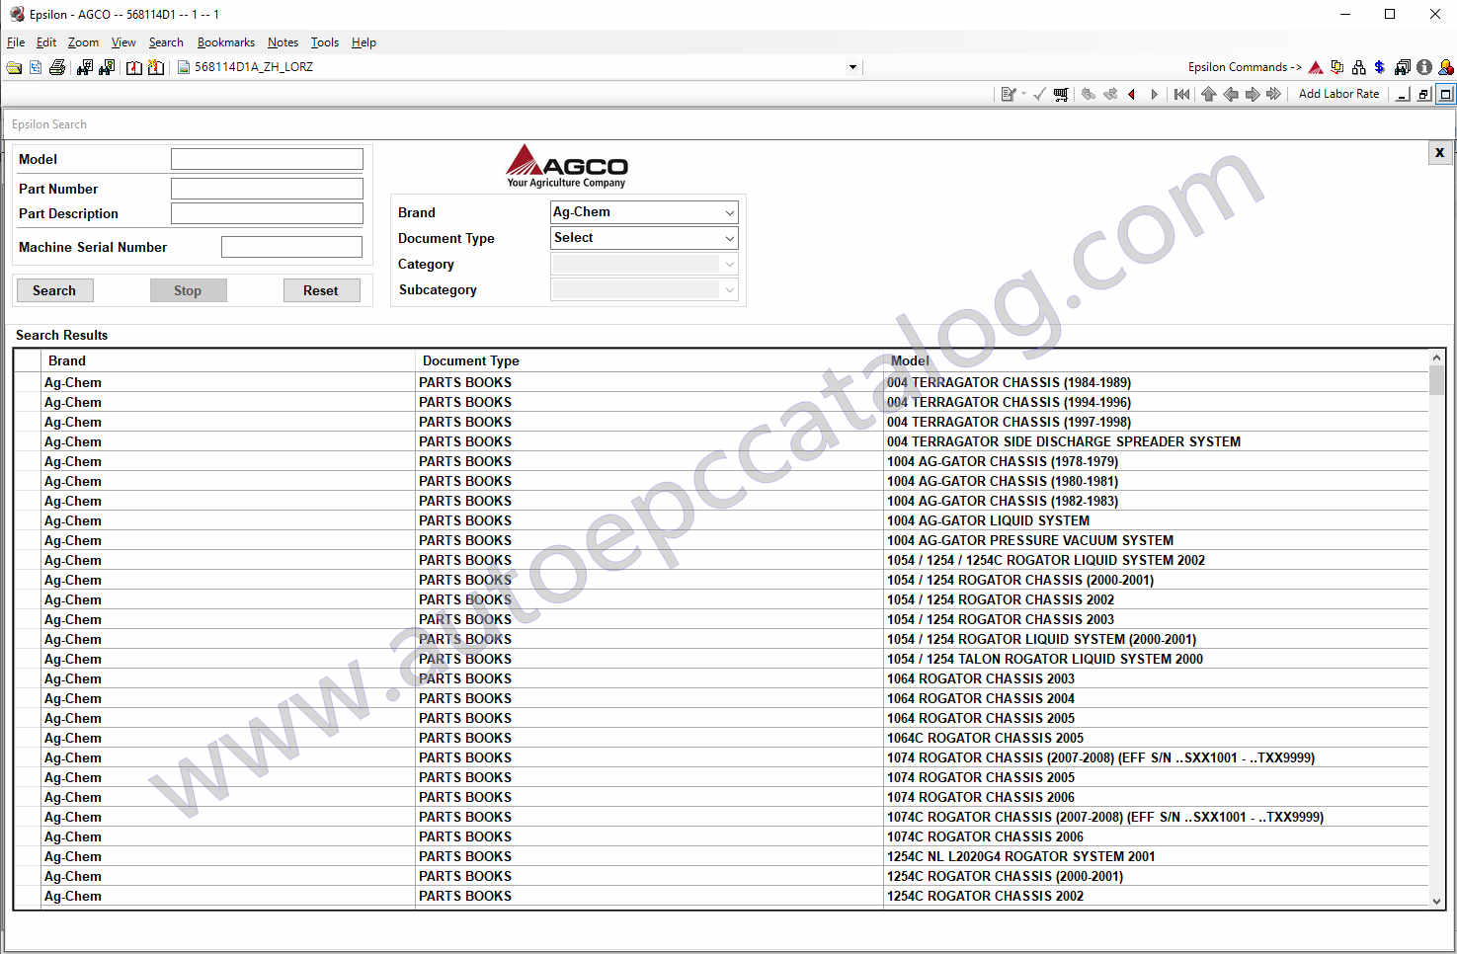Click the red left arrow navigation icon
Viewport: 1457px width, 954px height.
(x=1132, y=95)
